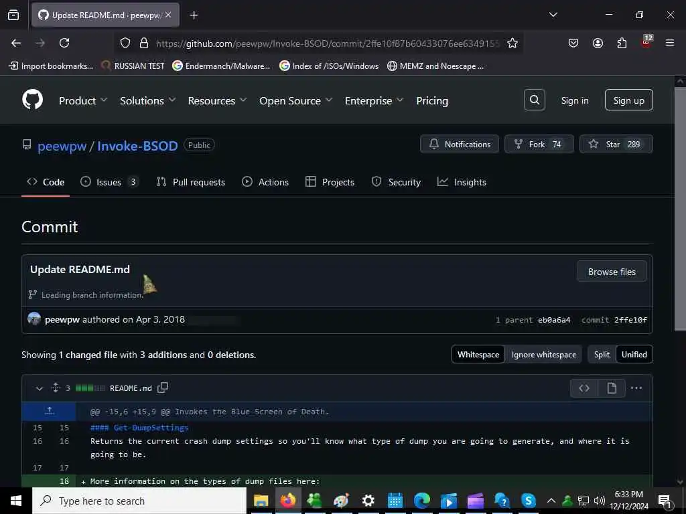Copy README.md file path icon

(x=163, y=388)
